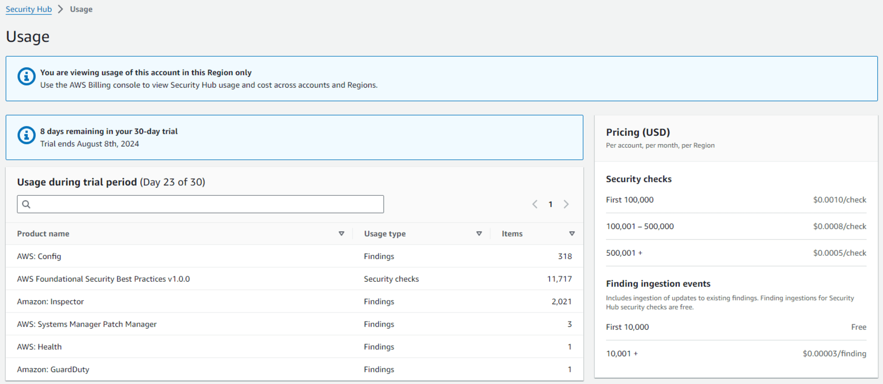883x384 pixels.
Task: Select AWS Foundational Security Best Practices row
Action: pyautogui.click(x=294, y=279)
